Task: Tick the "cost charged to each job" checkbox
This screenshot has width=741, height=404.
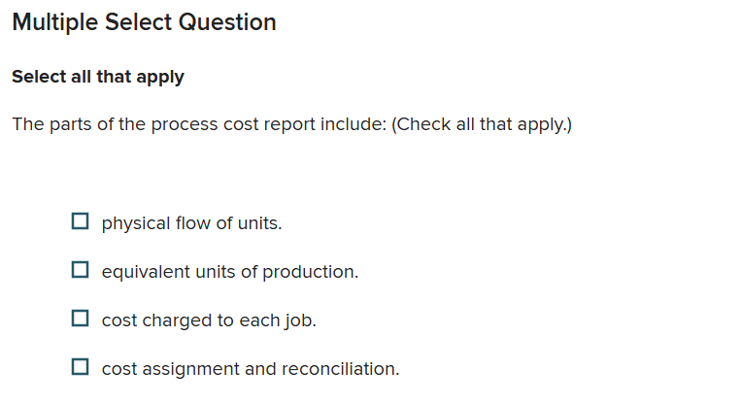Action: point(80,319)
